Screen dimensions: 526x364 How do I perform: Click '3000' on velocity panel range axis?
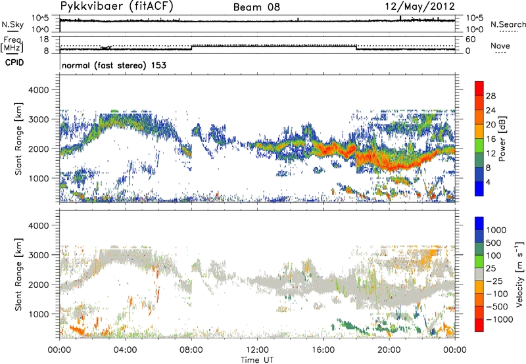tap(39, 255)
